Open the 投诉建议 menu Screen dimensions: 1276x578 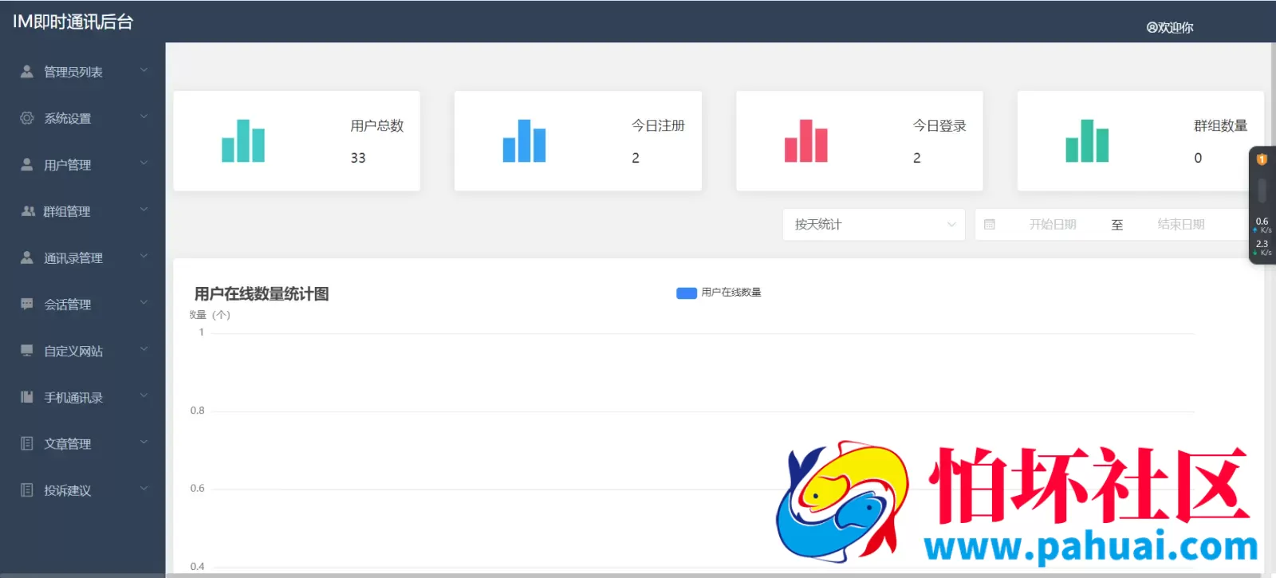point(83,490)
